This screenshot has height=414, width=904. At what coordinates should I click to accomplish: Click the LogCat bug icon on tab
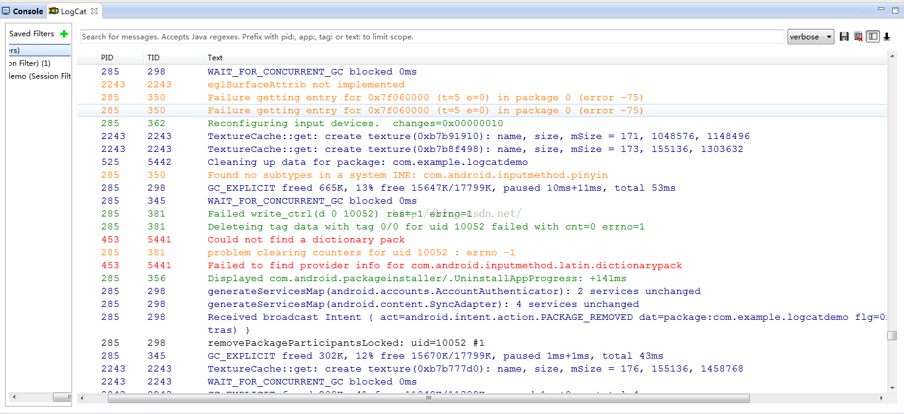coord(54,11)
